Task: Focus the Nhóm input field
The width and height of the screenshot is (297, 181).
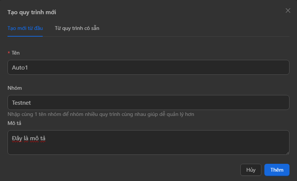Action: coord(148,102)
